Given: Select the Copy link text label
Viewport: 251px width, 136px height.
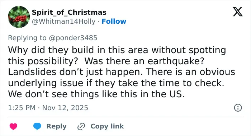Looking at the screenshot, I should (x=107, y=126).
